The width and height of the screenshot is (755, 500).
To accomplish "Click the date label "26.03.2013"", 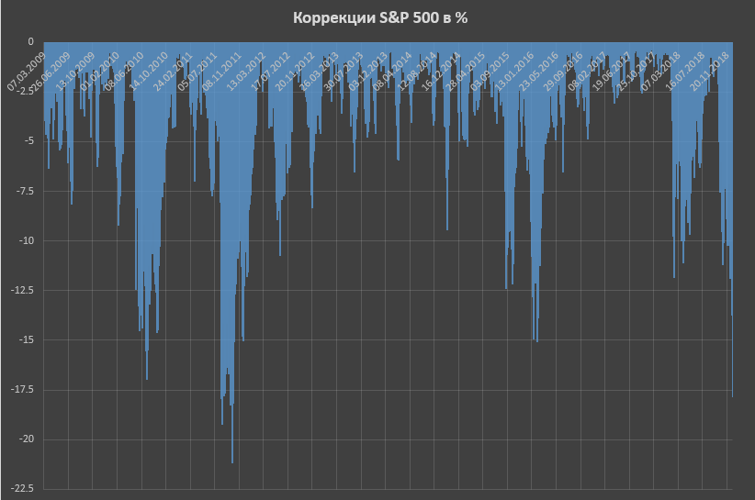I will [x=320, y=72].
